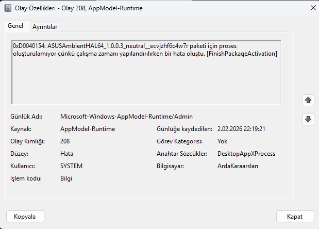
Task: Click the Düzey value Hata
Action: tap(66, 154)
